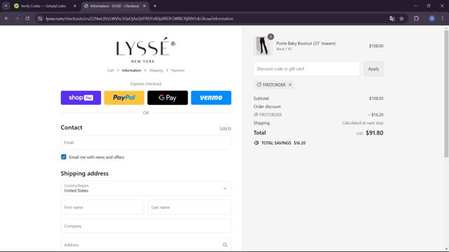449x252 pixels.
Task: Click the Calculated at next step text
Action: pyautogui.click(x=363, y=123)
